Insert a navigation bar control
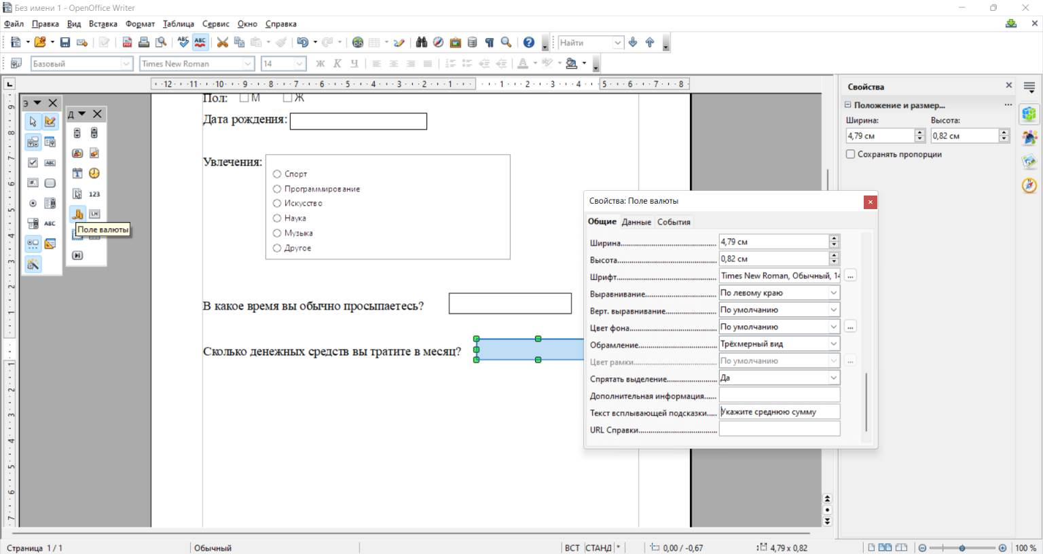1043x554 pixels. [77, 255]
